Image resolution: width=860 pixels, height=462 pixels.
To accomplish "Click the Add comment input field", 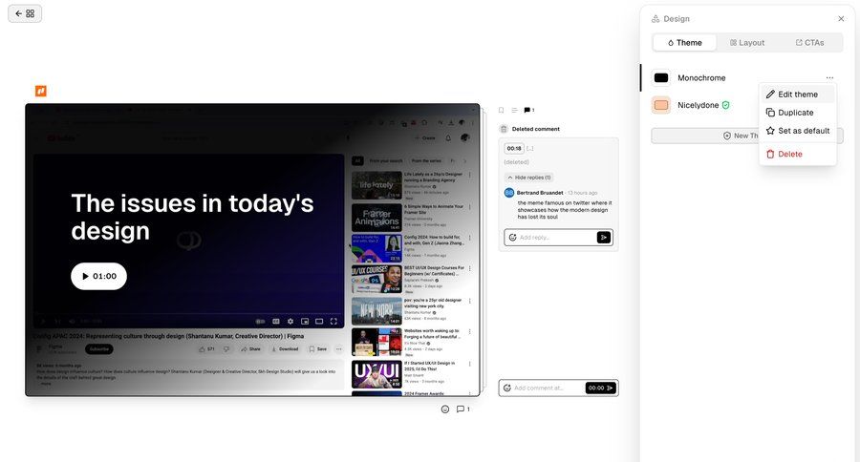I will pos(548,388).
